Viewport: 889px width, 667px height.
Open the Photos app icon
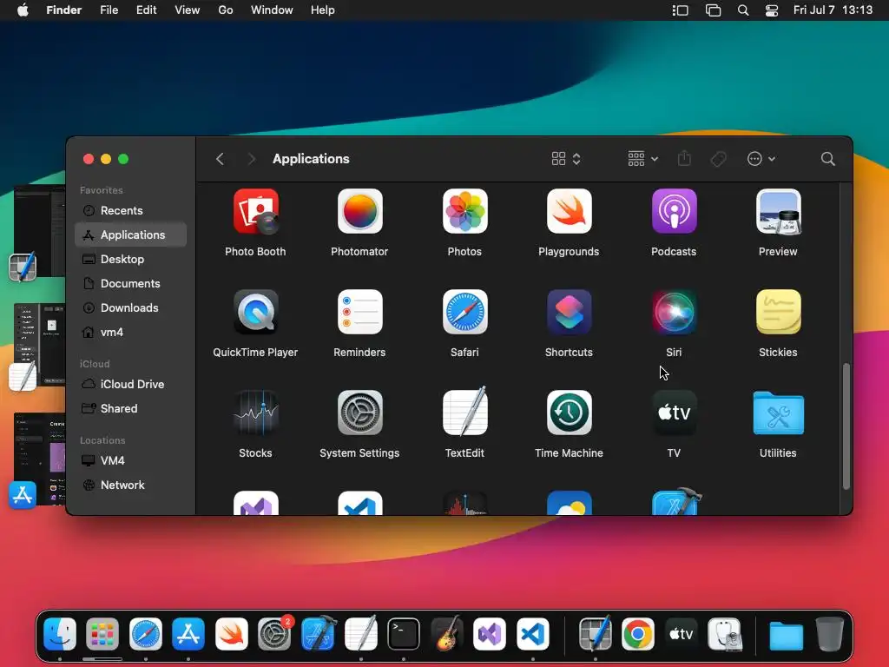pos(465,212)
